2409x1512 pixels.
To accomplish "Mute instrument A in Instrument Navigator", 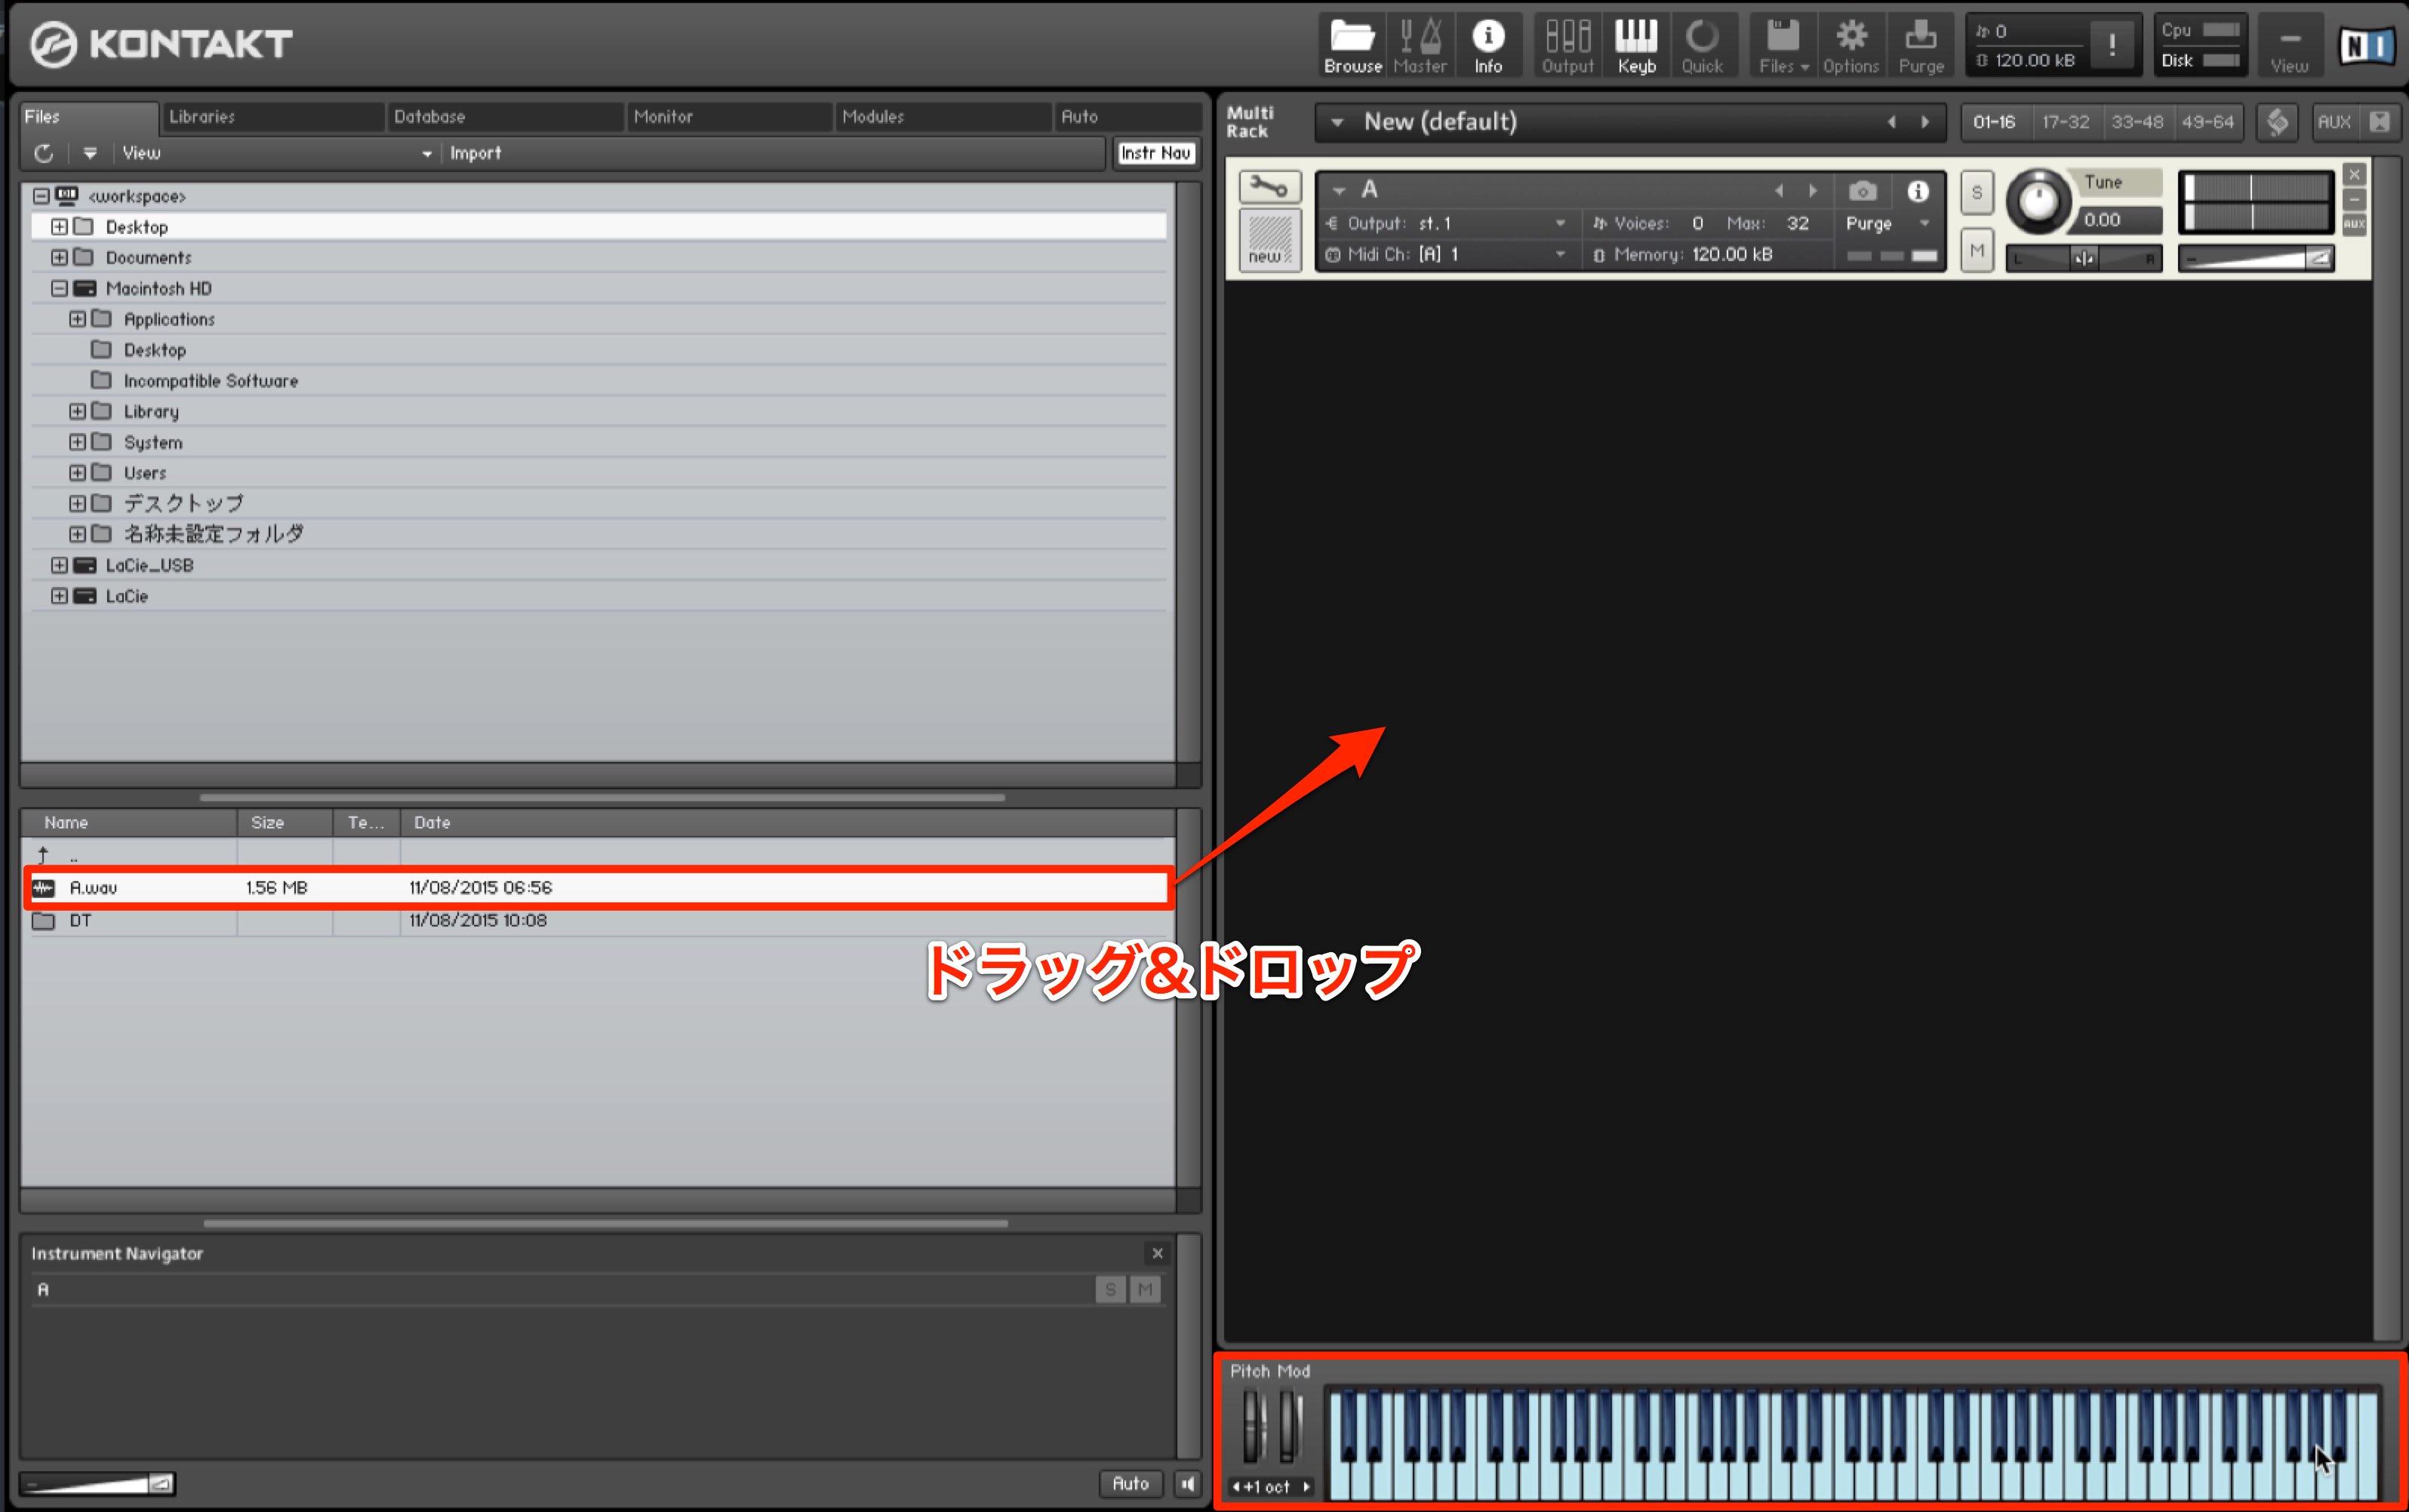I will pyautogui.click(x=1145, y=1290).
